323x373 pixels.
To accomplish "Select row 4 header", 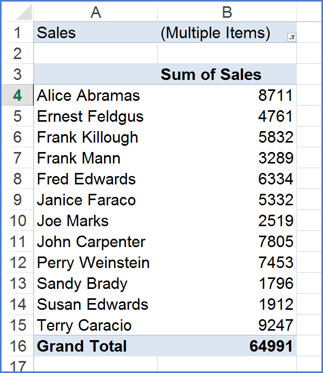I will (x=18, y=95).
